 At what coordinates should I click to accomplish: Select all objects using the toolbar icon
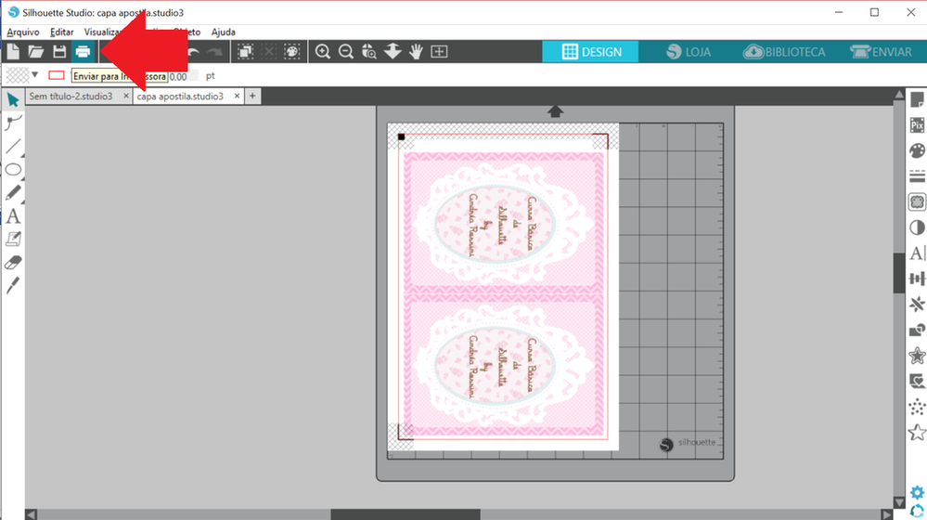tap(245, 52)
